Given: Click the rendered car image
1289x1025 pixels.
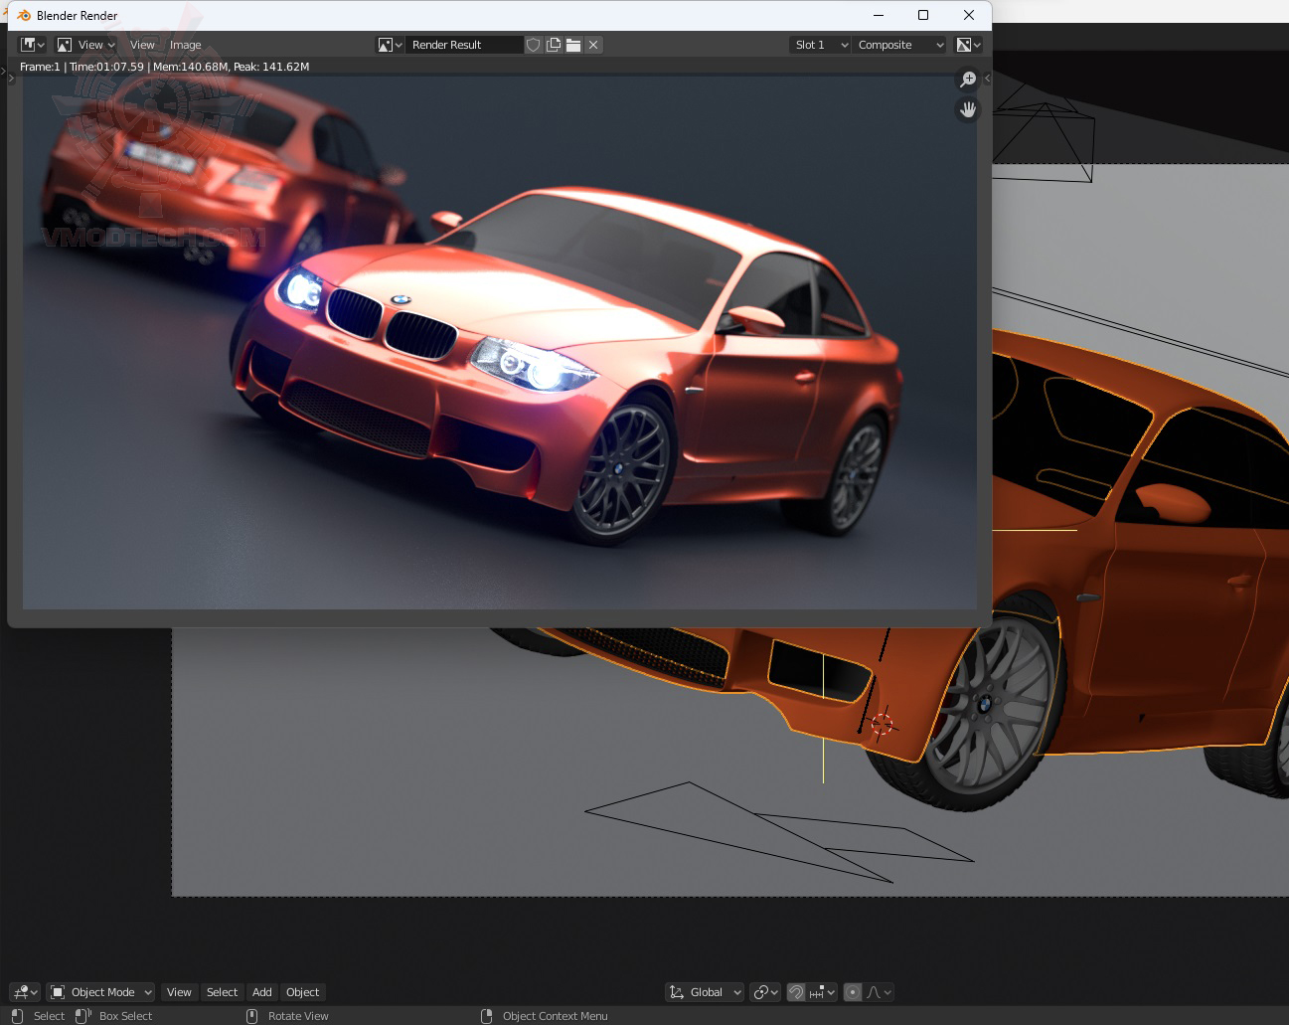Looking at the screenshot, I should pos(499,342).
